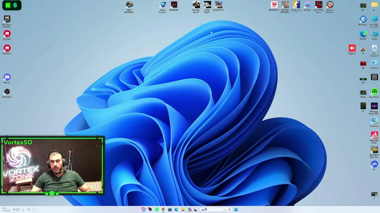Select the OBS Studio desktop icon
The height and width of the screenshot is (213, 380).
point(7,93)
